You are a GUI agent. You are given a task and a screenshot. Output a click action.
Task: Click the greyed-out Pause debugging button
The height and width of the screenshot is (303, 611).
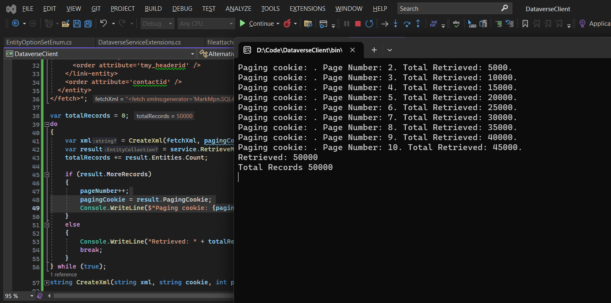[347, 24]
